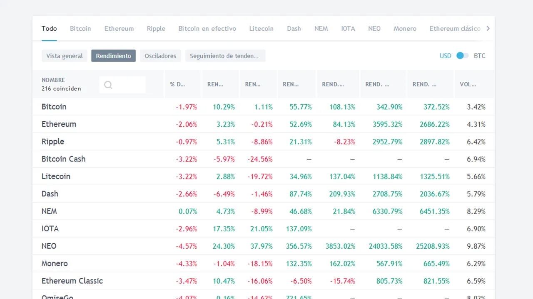Toggle the USD/BTC currency switch
Screen dimensions: 533x299
click(x=462, y=56)
